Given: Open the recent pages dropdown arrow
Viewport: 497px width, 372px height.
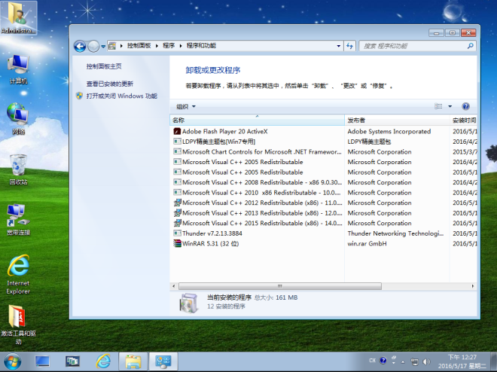Looking at the screenshot, I should (x=103, y=46).
